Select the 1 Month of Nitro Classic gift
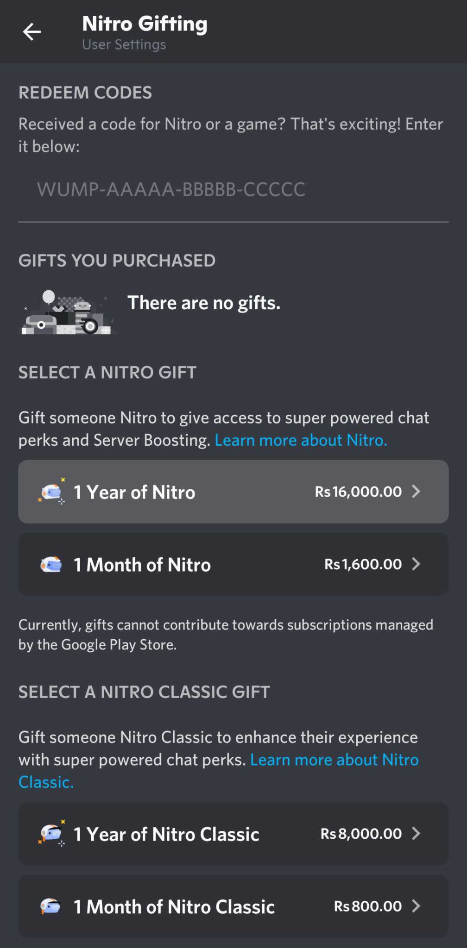 point(233,907)
